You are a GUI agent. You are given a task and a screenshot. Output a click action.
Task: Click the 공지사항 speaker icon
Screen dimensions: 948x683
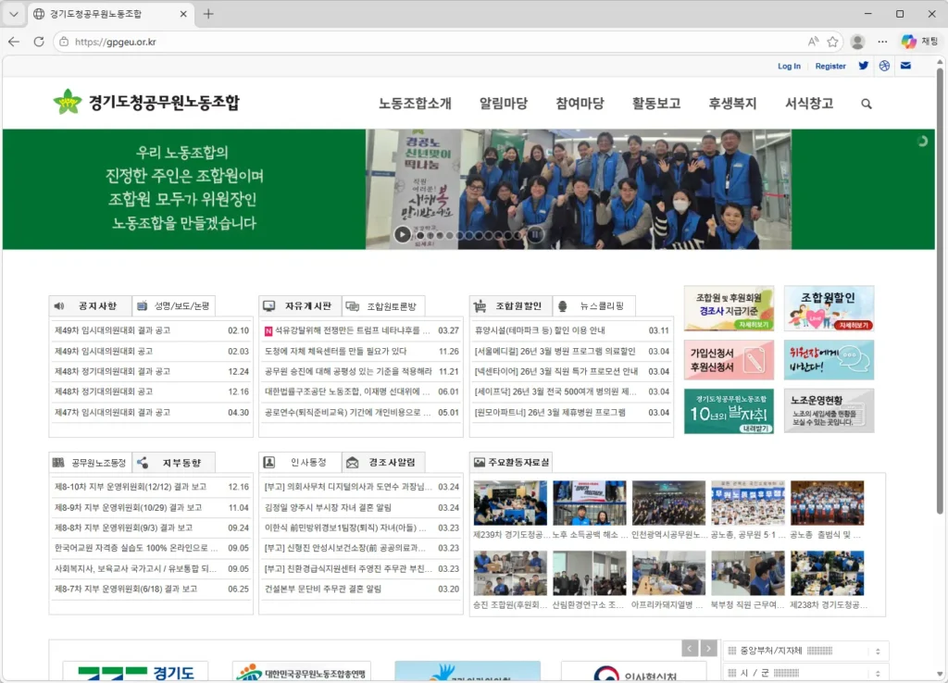pyautogui.click(x=58, y=306)
